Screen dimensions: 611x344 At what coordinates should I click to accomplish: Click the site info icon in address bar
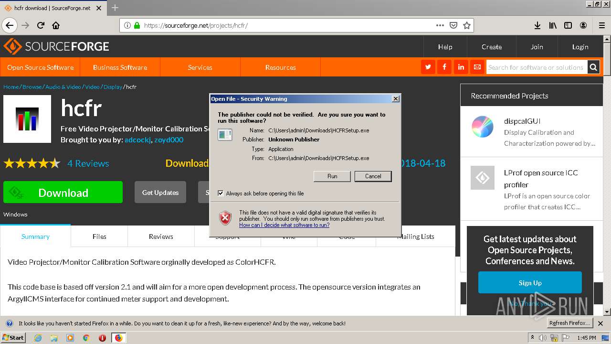pyautogui.click(x=127, y=25)
